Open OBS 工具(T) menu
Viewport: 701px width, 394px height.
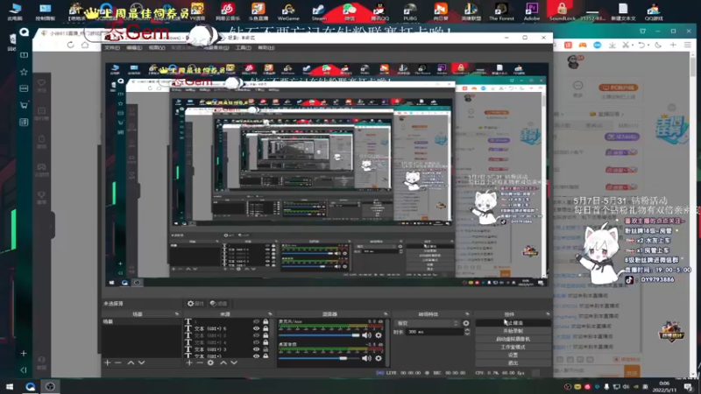[244, 48]
